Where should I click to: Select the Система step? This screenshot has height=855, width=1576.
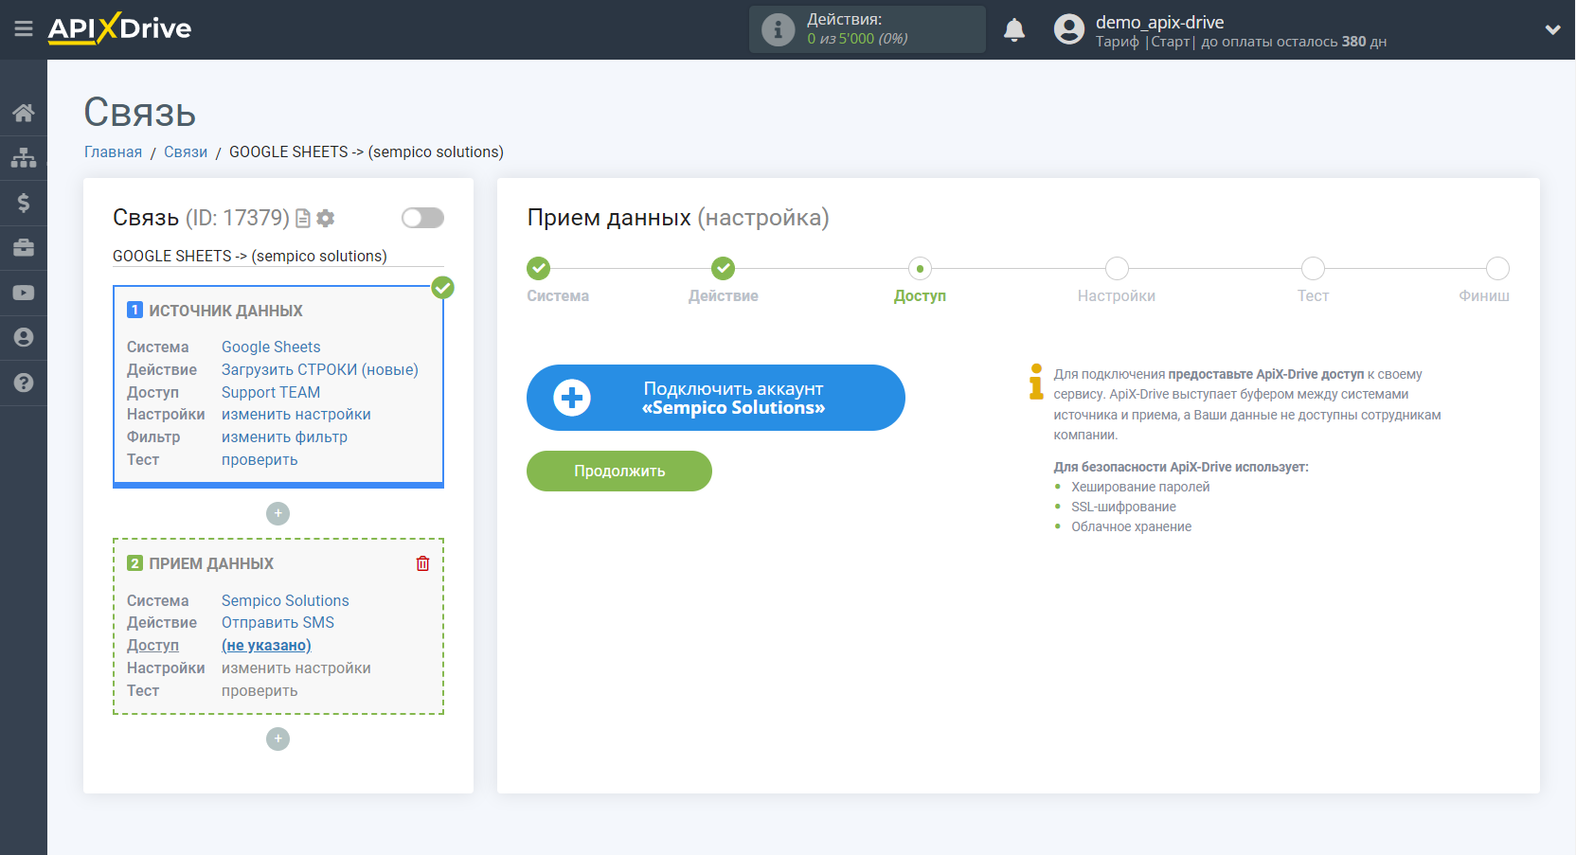coord(539,268)
